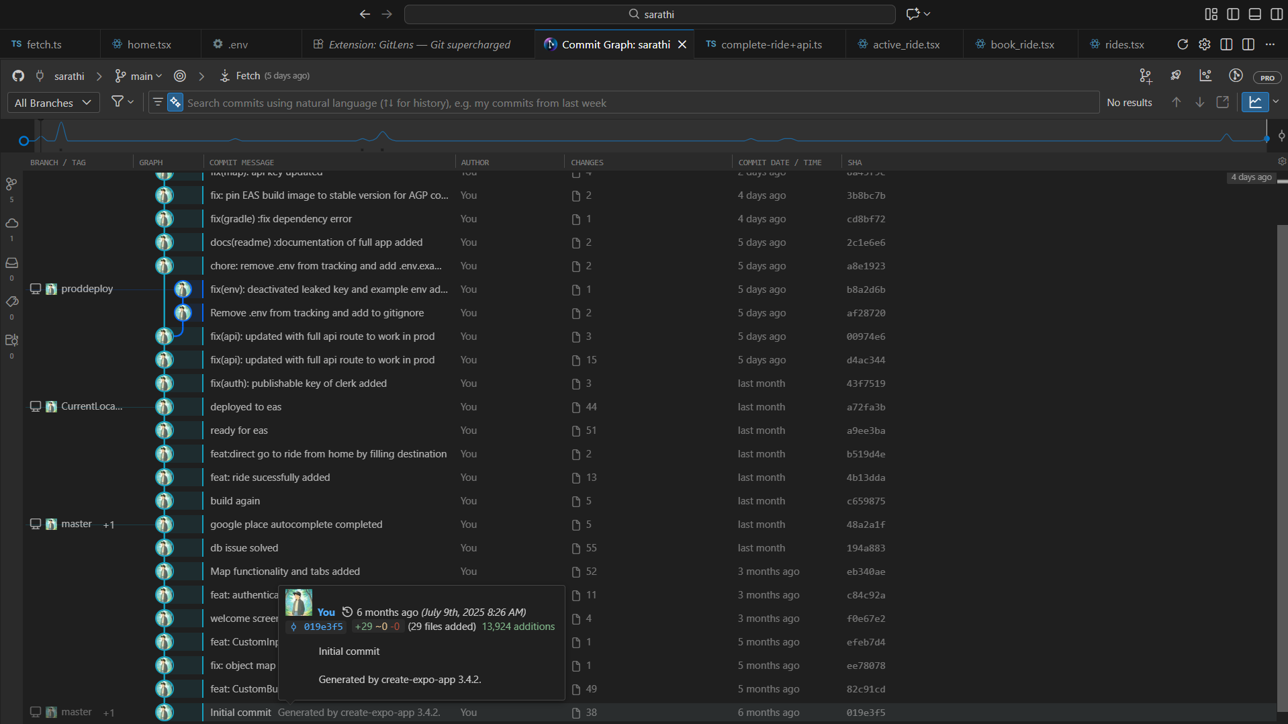Click the Launchpad rocket icon

click(x=1175, y=76)
